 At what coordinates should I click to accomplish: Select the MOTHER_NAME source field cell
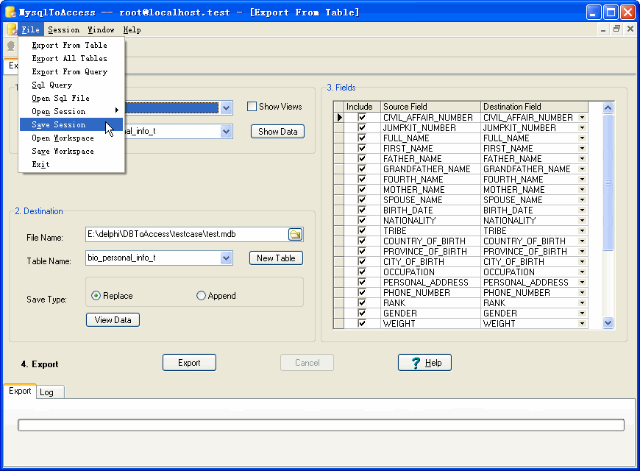[430, 190]
